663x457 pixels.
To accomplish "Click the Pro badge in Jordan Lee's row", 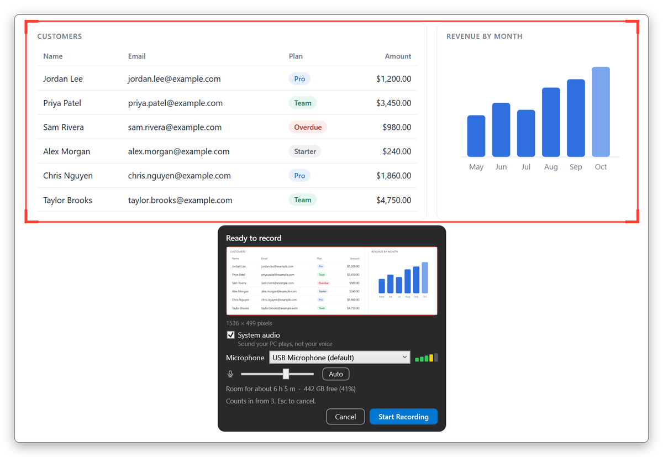I will [x=299, y=78].
